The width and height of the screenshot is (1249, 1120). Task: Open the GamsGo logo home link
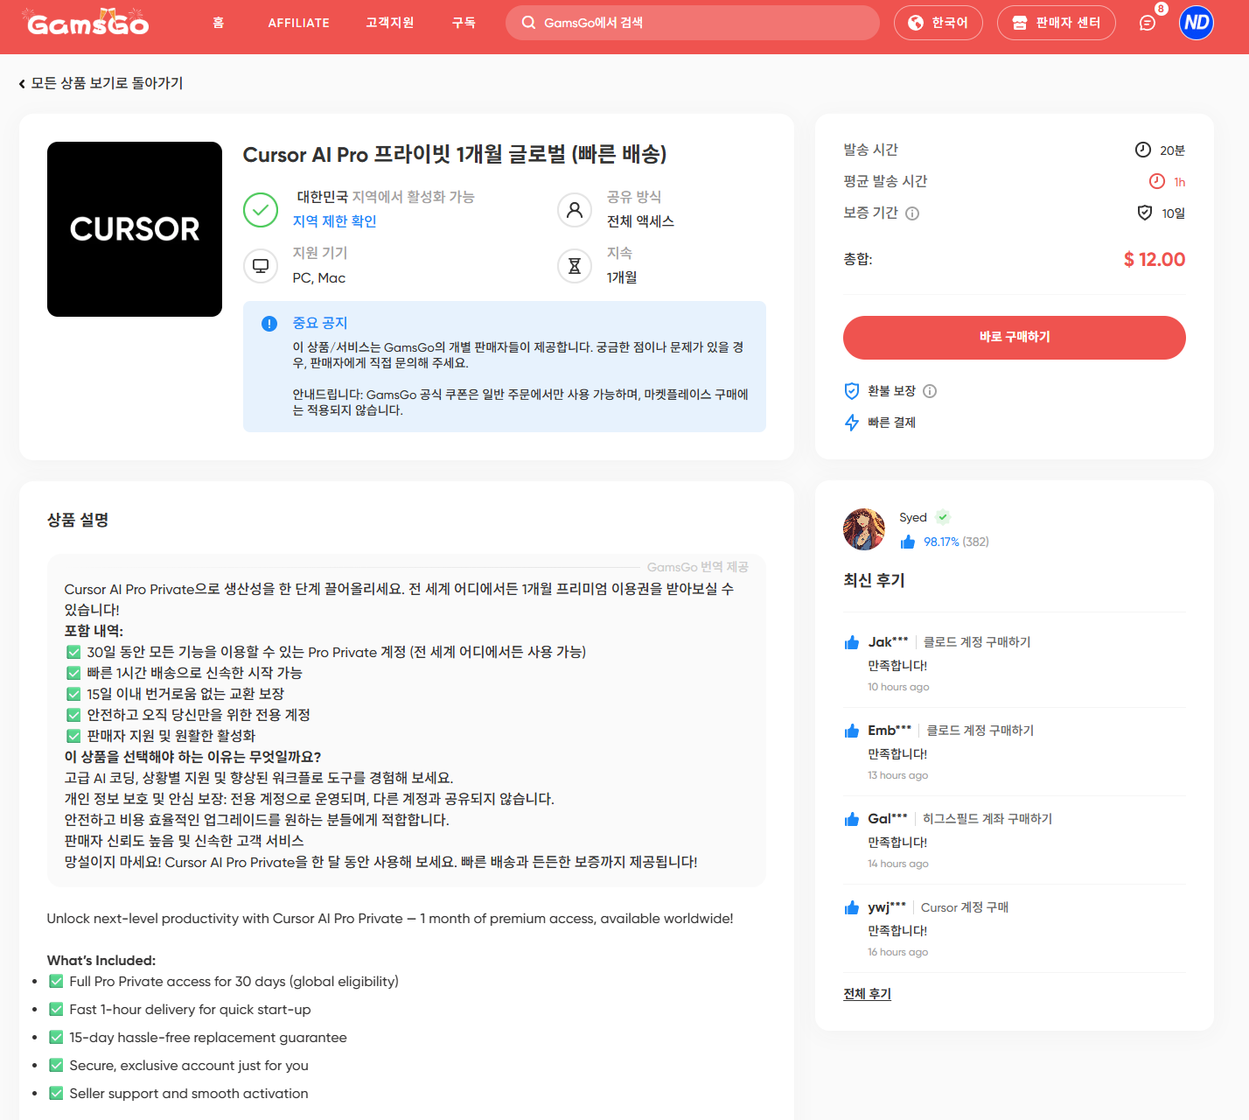pyautogui.click(x=87, y=22)
